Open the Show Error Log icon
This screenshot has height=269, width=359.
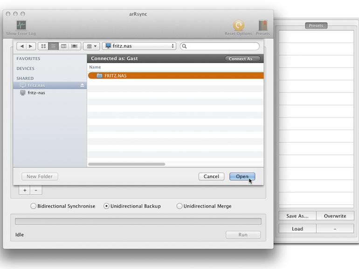pyautogui.click(x=21, y=25)
